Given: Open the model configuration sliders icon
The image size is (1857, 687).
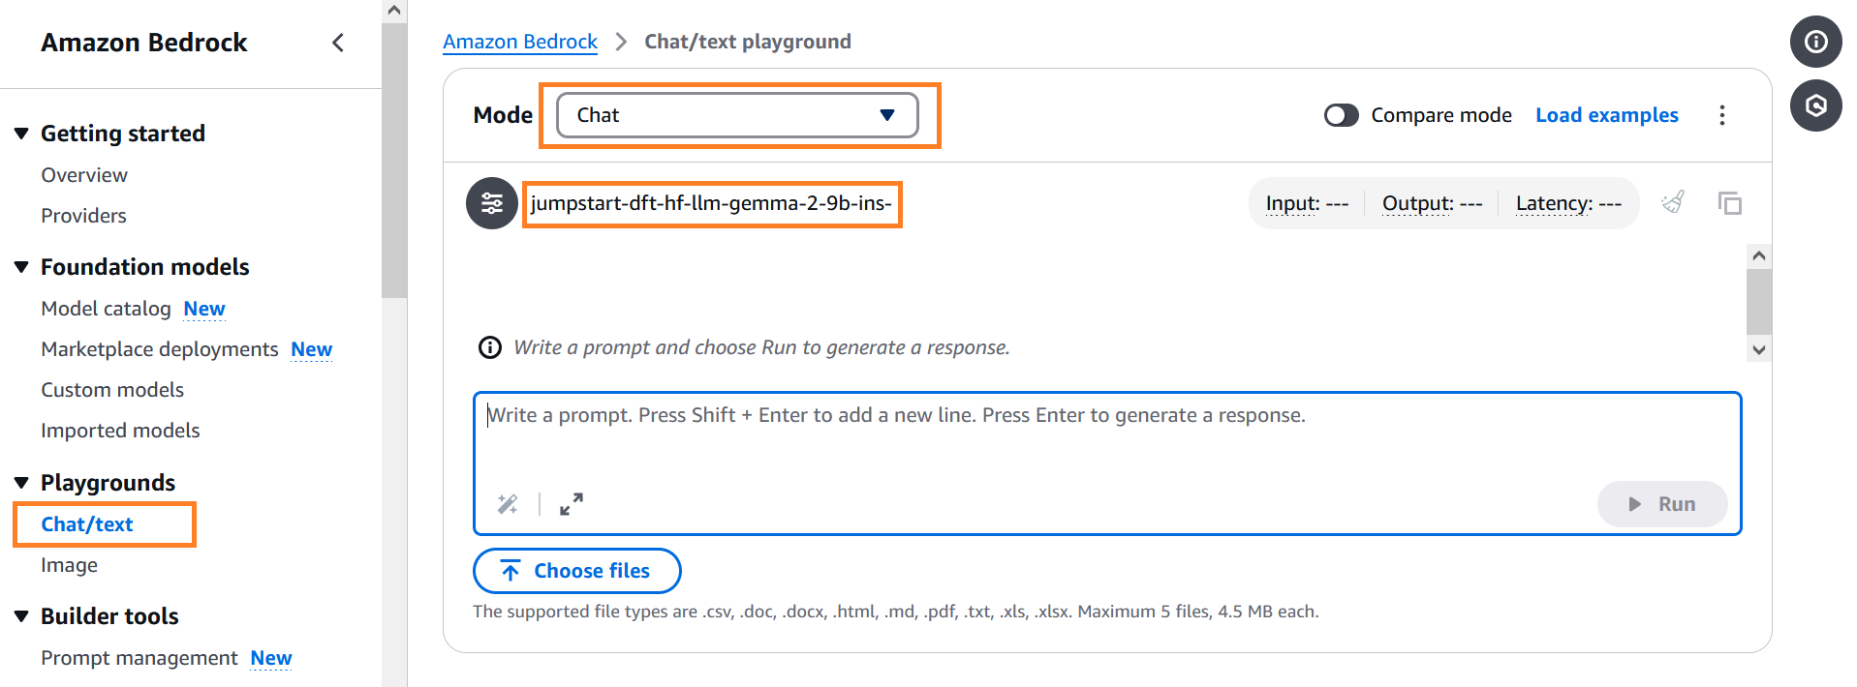Looking at the screenshot, I should [x=492, y=203].
